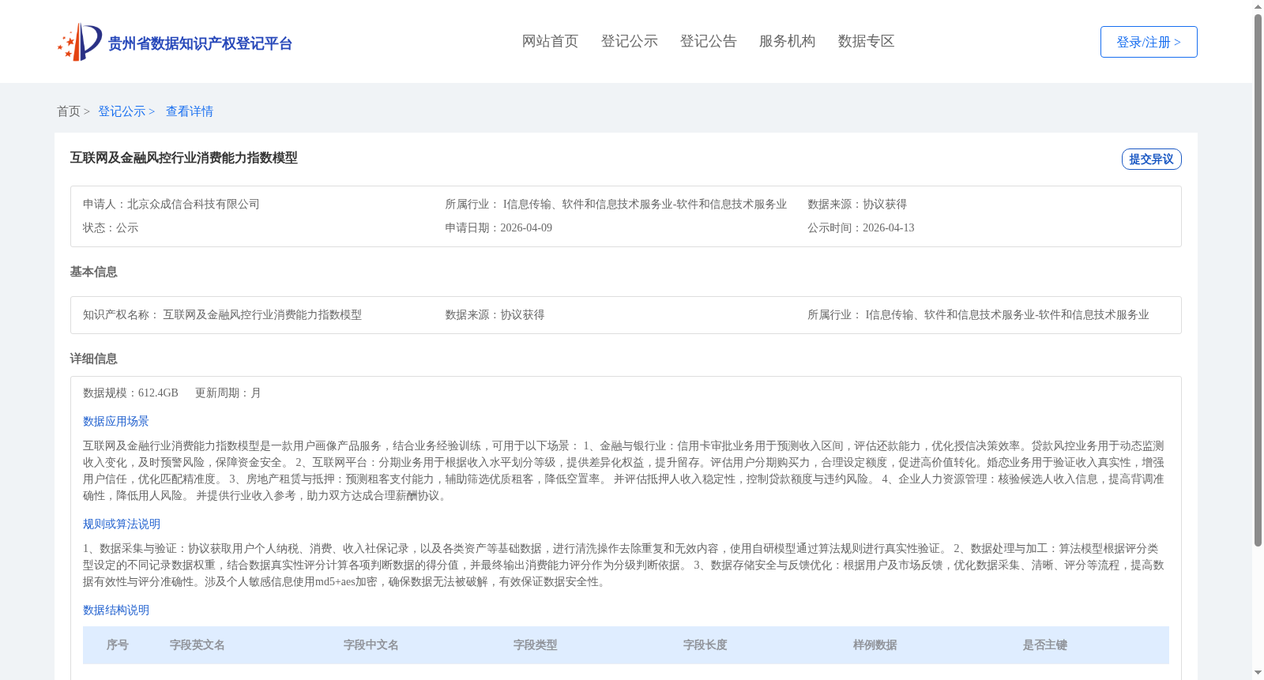Click the 提交异议 button

coord(1151,159)
